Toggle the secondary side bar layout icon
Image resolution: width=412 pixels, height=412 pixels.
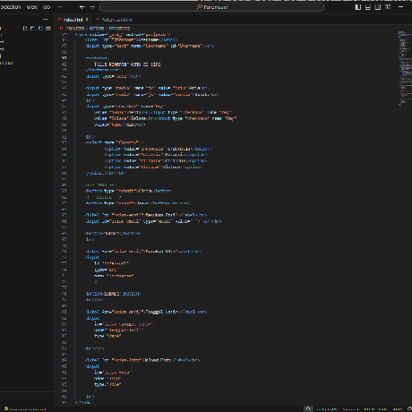pos(378,7)
